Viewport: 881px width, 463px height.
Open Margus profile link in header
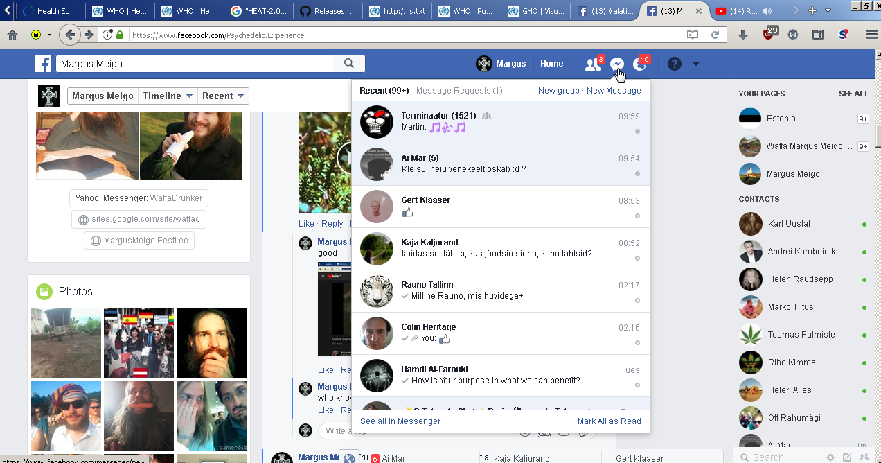point(501,64)
